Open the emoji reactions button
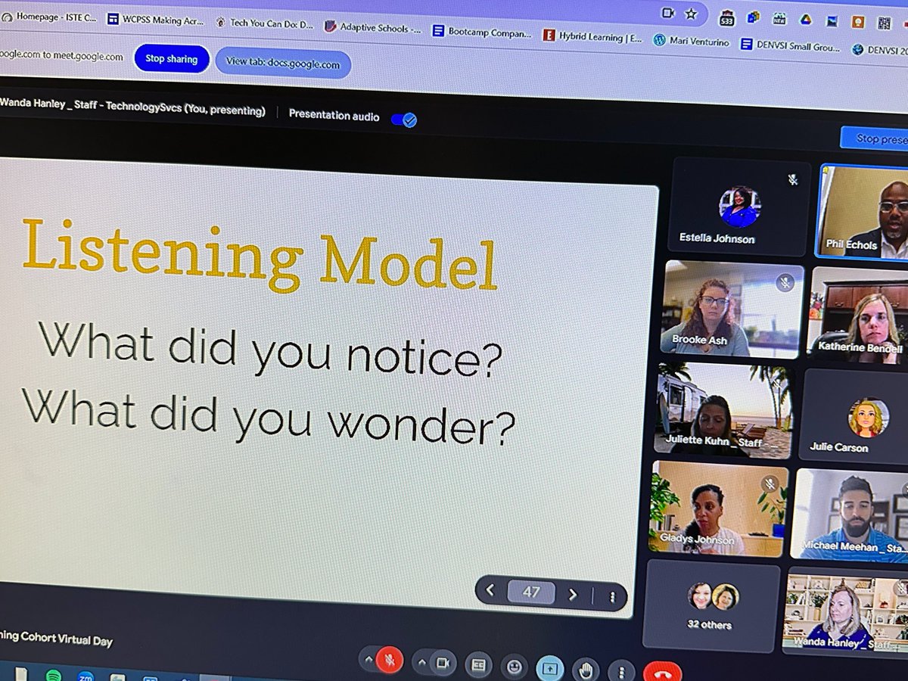908x681 pixels. pos(515,667)
